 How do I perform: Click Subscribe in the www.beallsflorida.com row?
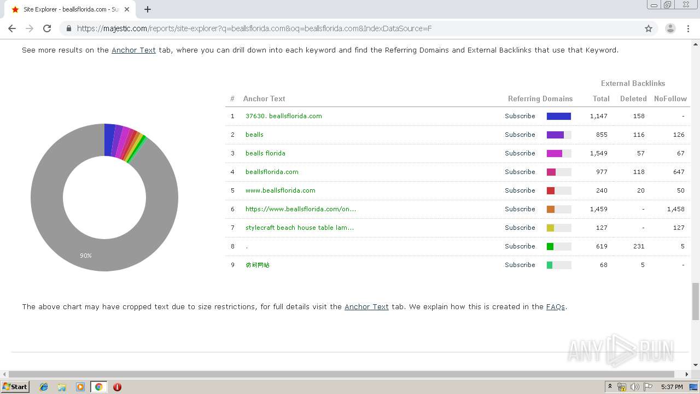coord(520,190)
